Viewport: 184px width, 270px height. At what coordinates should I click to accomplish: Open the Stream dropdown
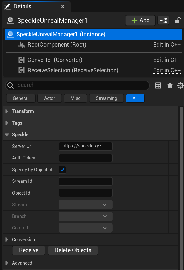tap(86, 205)
